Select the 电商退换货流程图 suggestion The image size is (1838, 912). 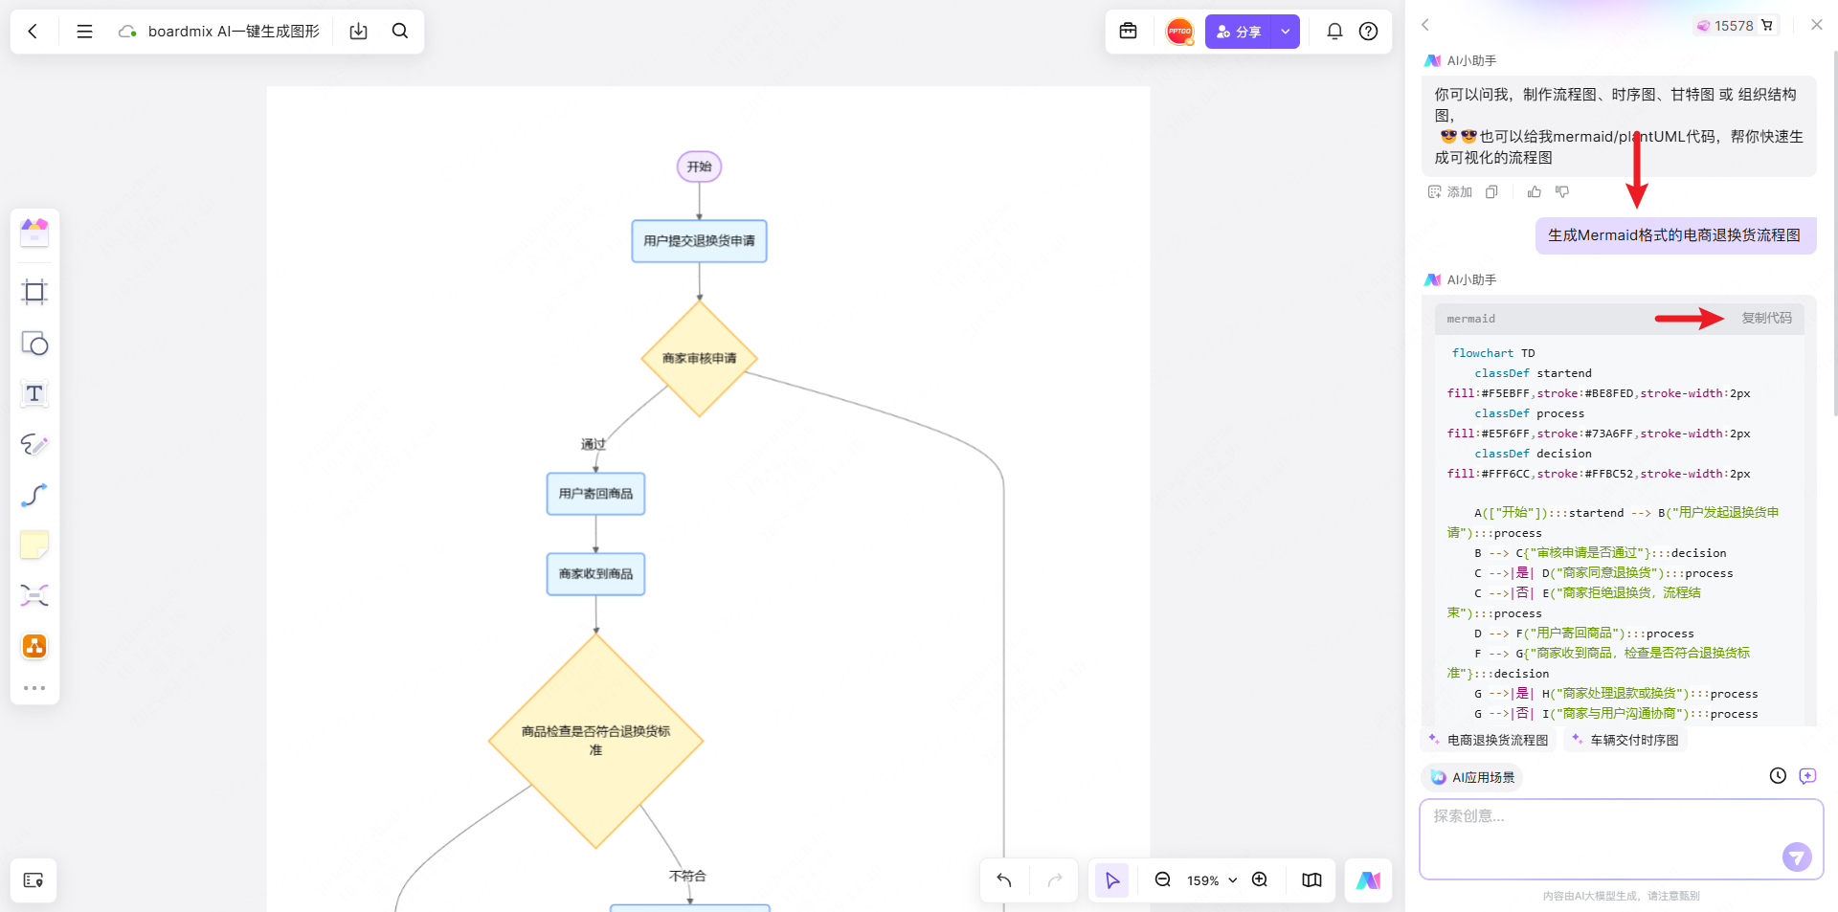tap(1490, 740)
